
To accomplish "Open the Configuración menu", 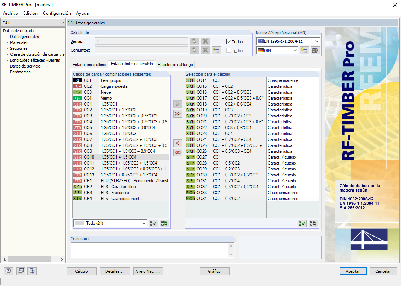I will coord(57,13).
